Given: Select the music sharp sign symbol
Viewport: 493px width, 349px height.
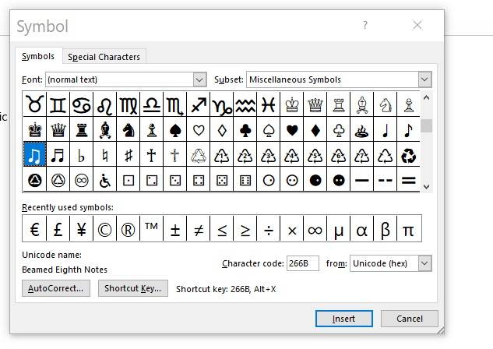Looking at the screenshot, I should (129, 155).
